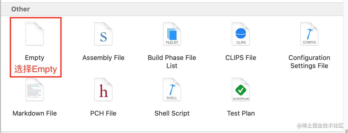Click the 'Empty' template name label
The image size is (348, 133).
pos(35,58)
